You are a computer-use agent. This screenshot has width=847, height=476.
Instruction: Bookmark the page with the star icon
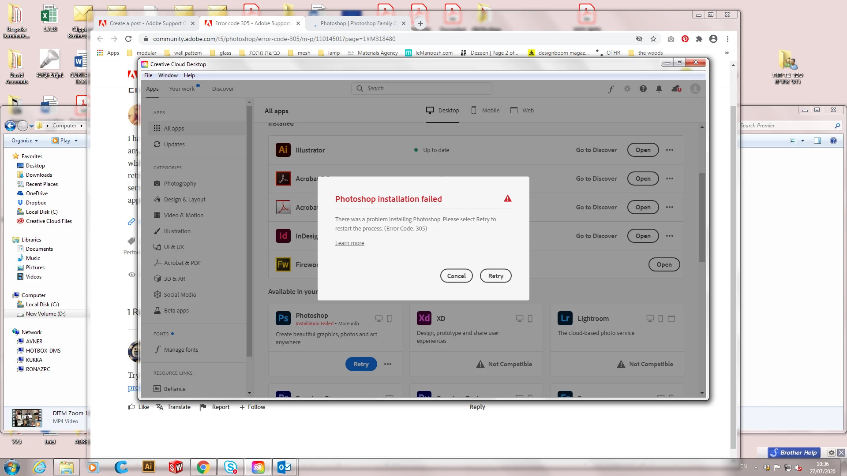point(653,39)
